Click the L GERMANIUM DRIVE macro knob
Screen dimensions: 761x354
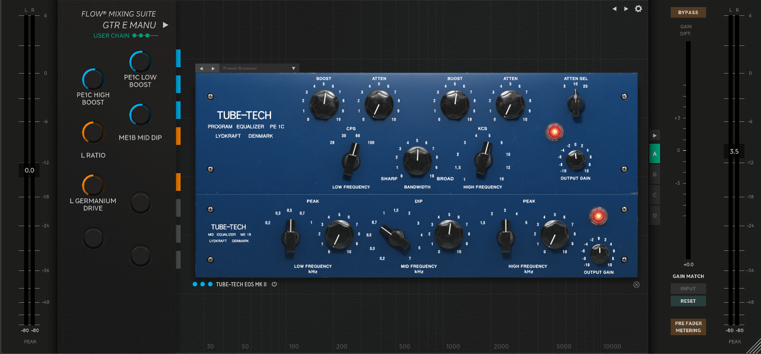point(93,186)
